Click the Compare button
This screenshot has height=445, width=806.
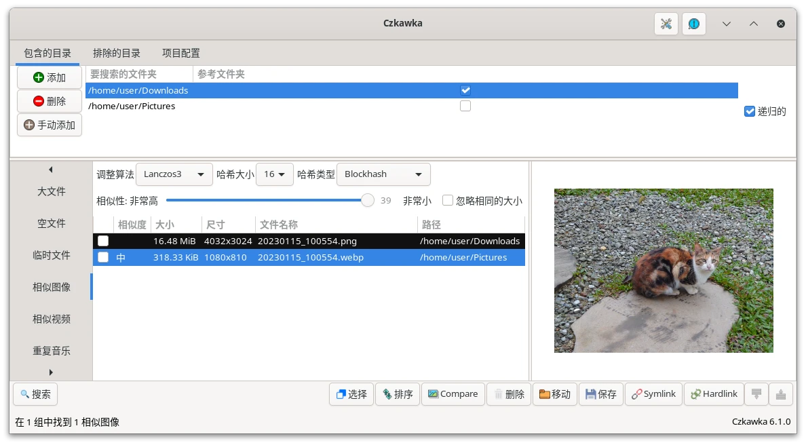[x=453, y=394]
